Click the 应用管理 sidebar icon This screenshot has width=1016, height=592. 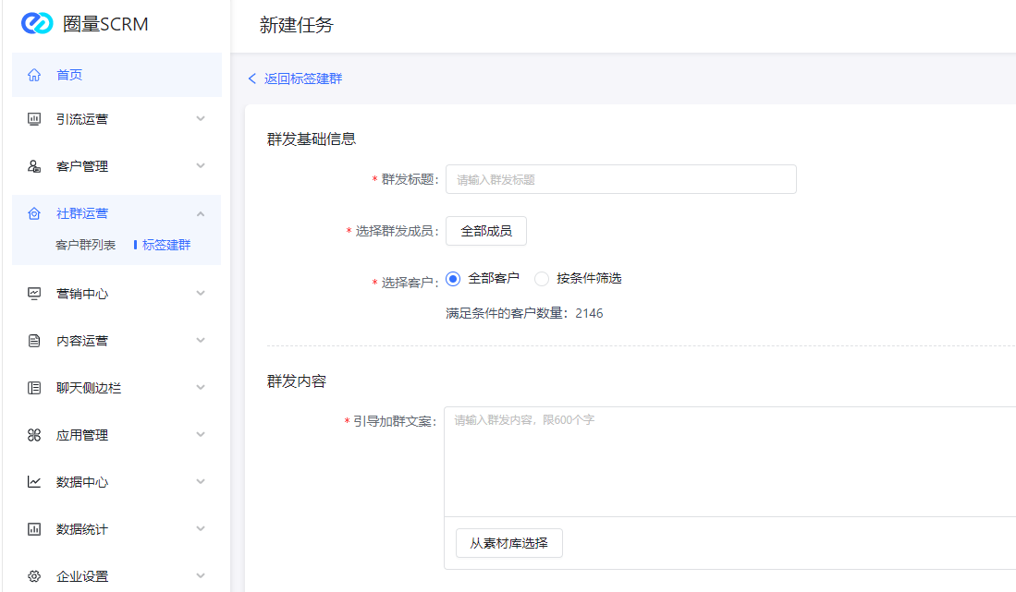tap(34, 435)
